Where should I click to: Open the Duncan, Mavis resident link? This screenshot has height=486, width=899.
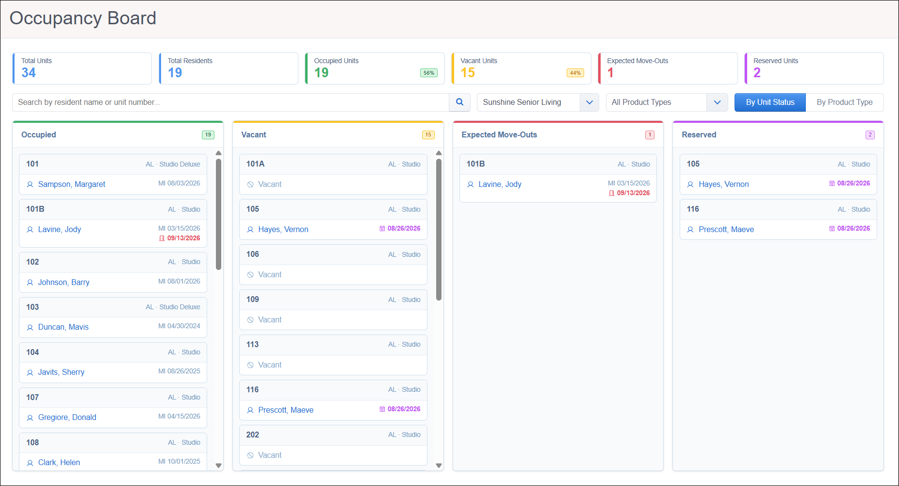coord(63,327)
